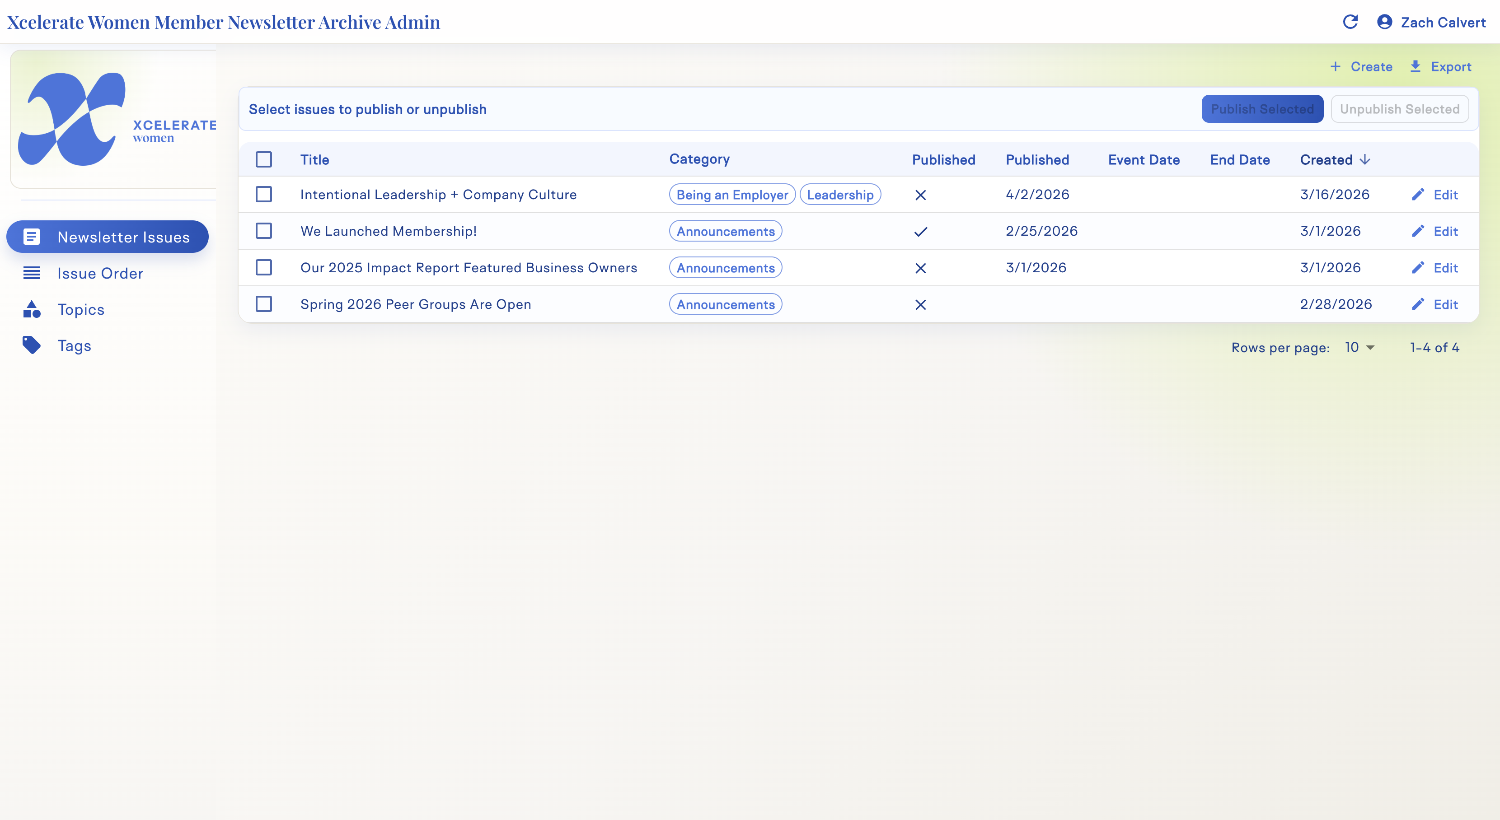Check the We Launched Membership! row checkbox
The height and width of the screenshot is (820, 1500).
click(264, 231)
